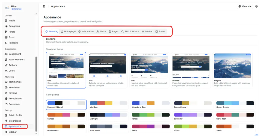Screen dimensions: 260x137
Task: Open help via question mark icon
Action: [x=256, y=6]
